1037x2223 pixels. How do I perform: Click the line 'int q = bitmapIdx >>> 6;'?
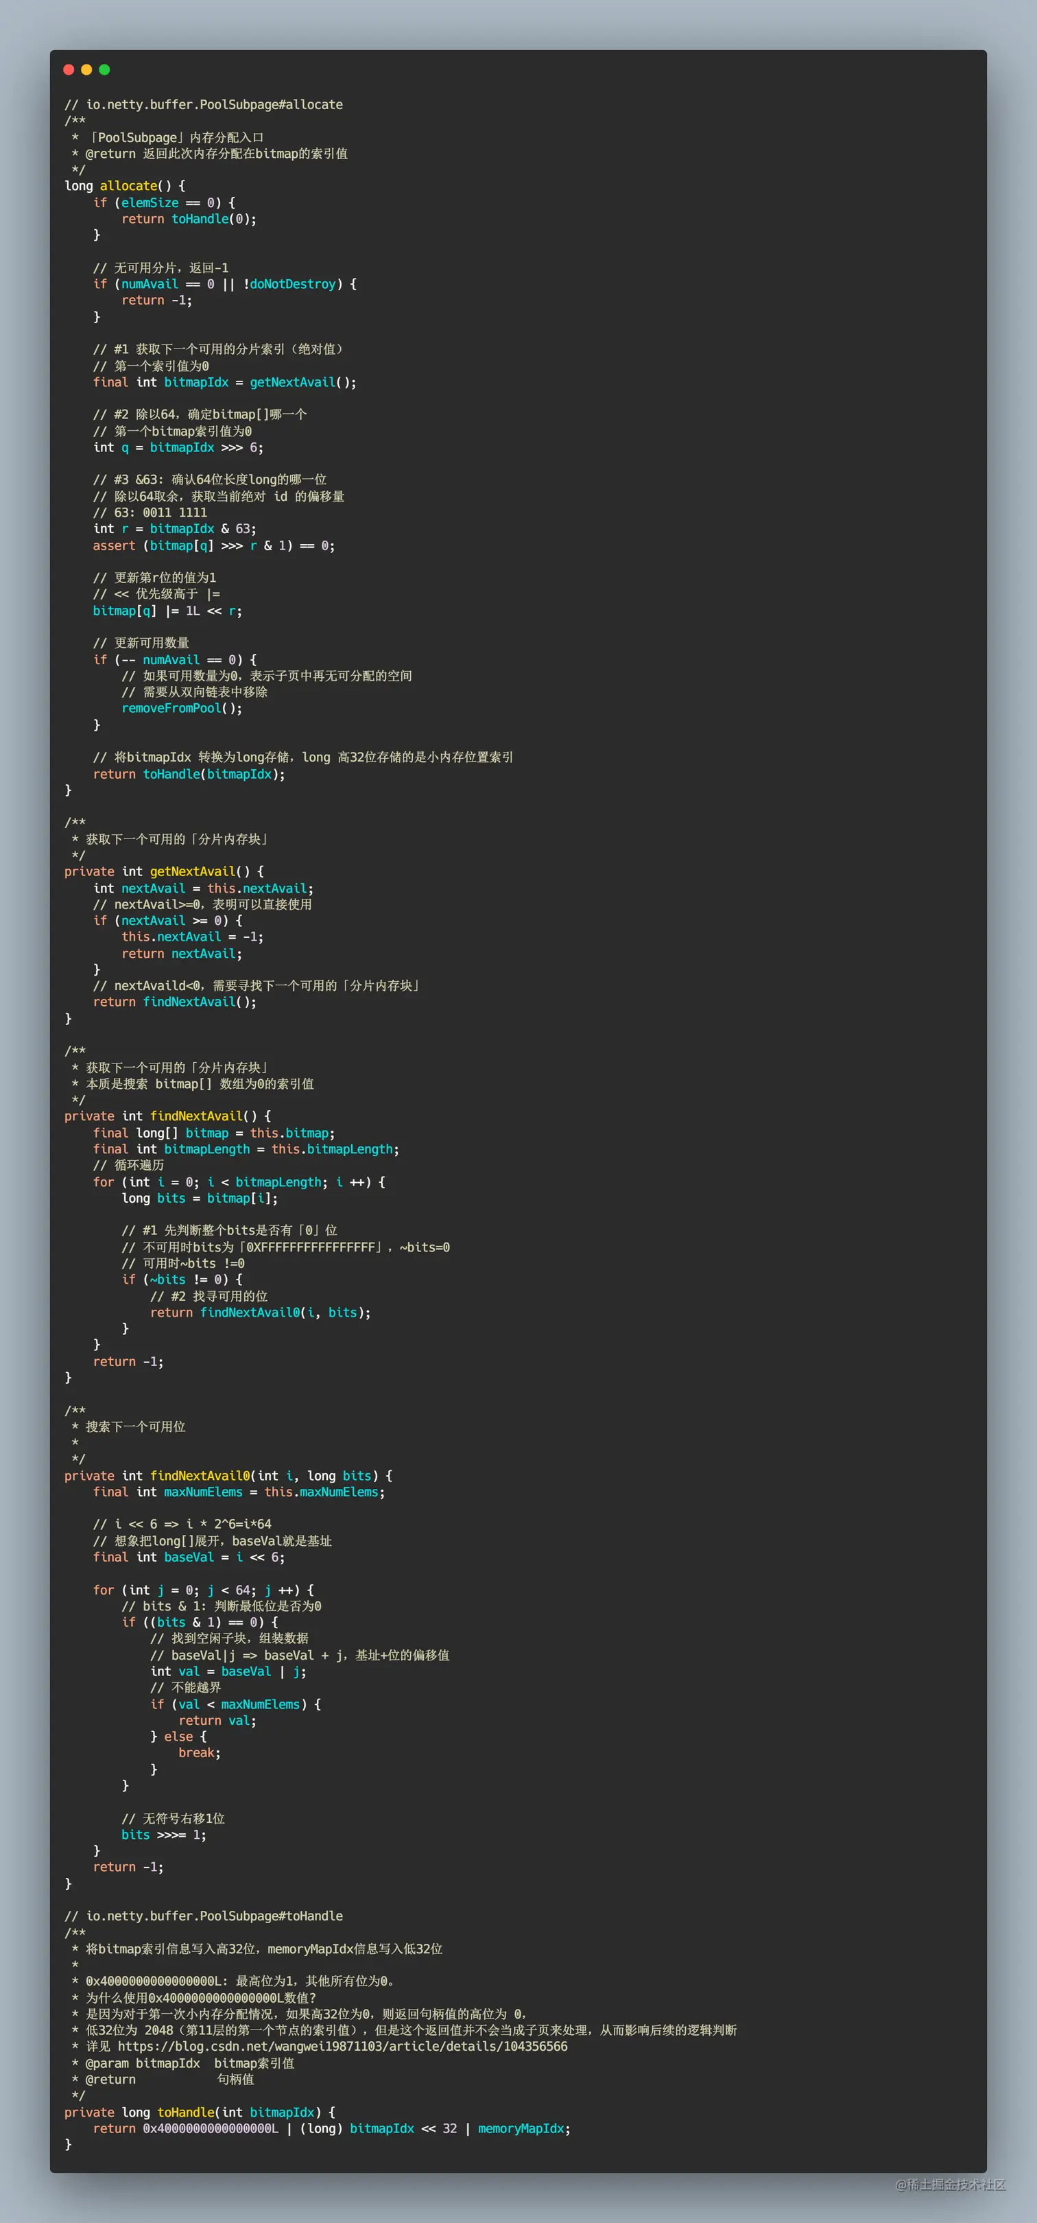click(178, 447)
